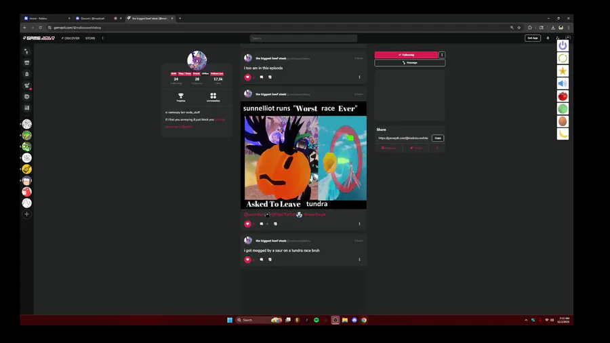This screenshot has height=343, width=610.
Task: Open the Communities section
Action: (x=213, y=97)
